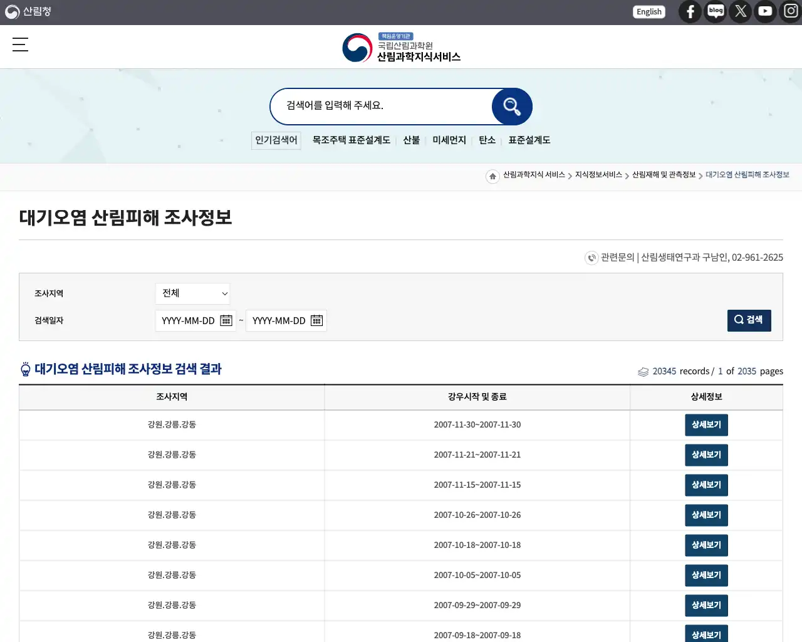Open the end date calendar icon
802x642 pixels.
pyautogui.click(x=317, y=320)
